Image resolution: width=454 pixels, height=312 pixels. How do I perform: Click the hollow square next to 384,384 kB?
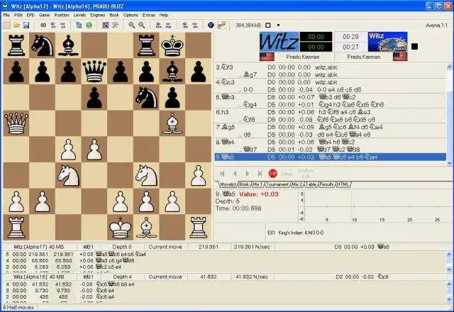click(268, 26)
